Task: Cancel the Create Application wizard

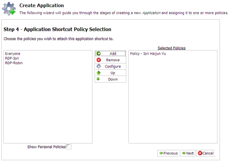Action: pos(206,153)
